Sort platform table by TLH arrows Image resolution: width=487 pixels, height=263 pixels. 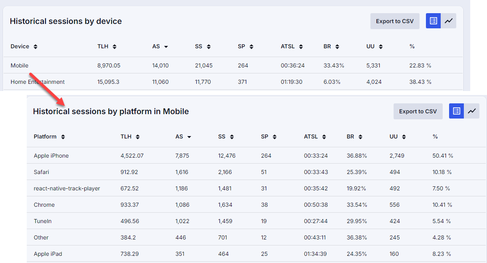pos(138,137)
